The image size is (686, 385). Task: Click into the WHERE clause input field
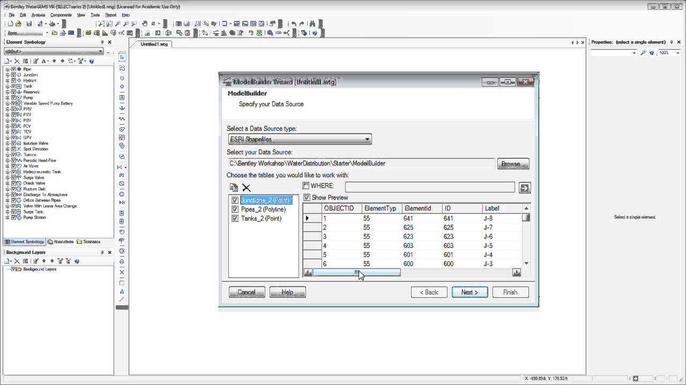430,187
